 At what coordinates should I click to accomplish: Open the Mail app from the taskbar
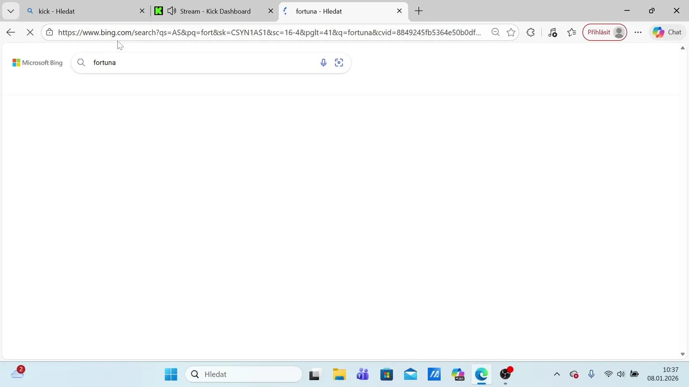pyautogui.click(x=410, y=374)
